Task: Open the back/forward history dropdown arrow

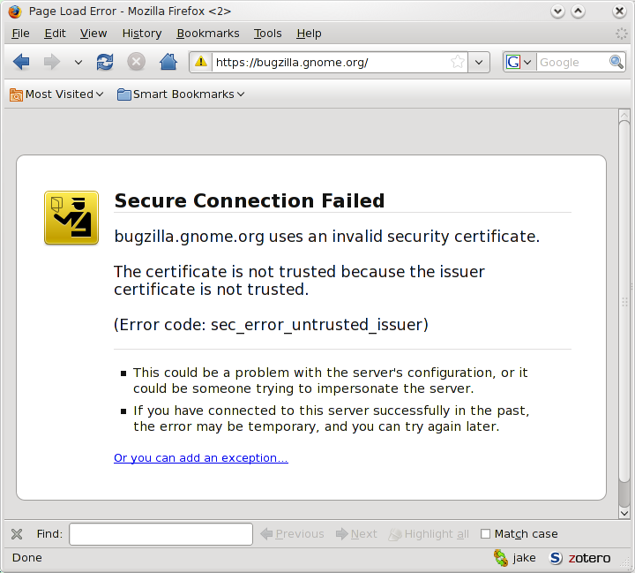Action: coord(78,63)
